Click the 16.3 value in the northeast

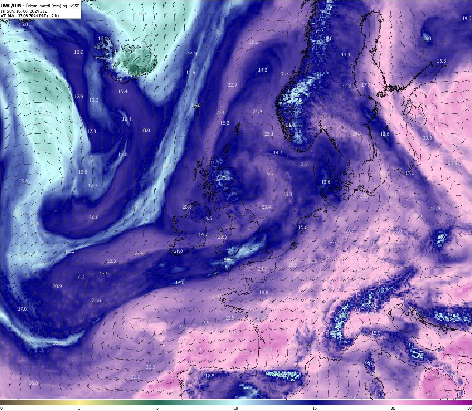tap(441, 61)
